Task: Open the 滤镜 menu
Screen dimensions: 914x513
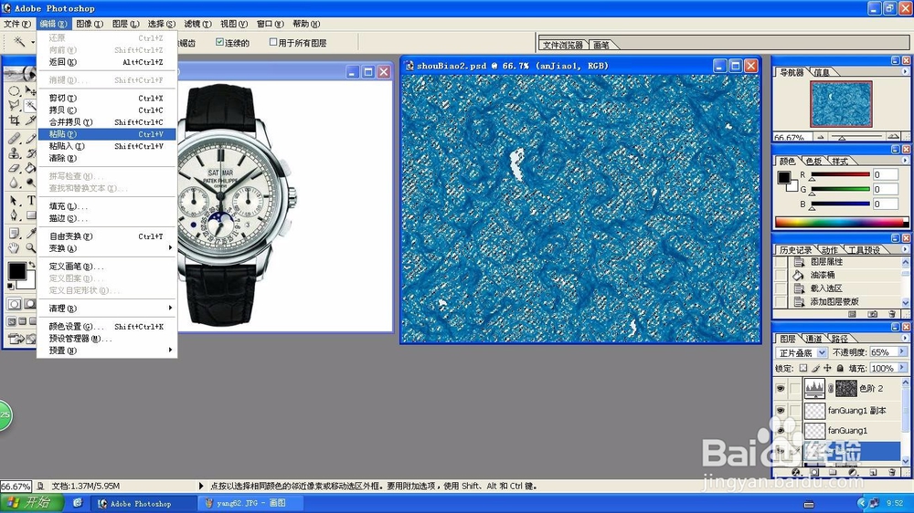Action: pos(197,24)
